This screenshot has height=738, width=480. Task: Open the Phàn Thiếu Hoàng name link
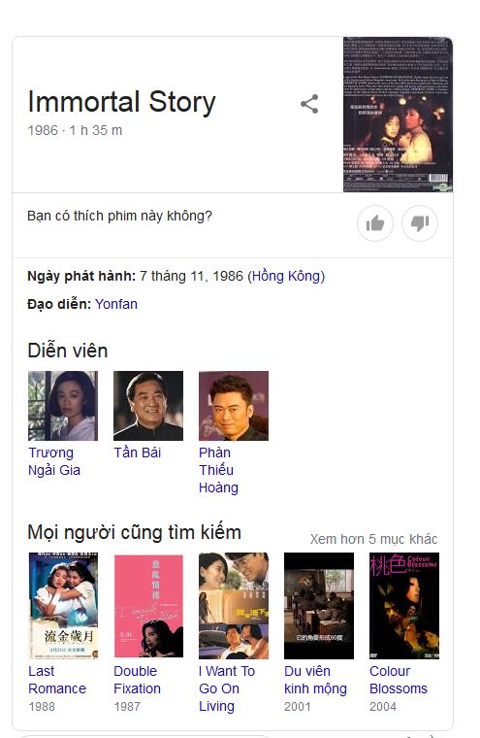click(x=218, y=470)
